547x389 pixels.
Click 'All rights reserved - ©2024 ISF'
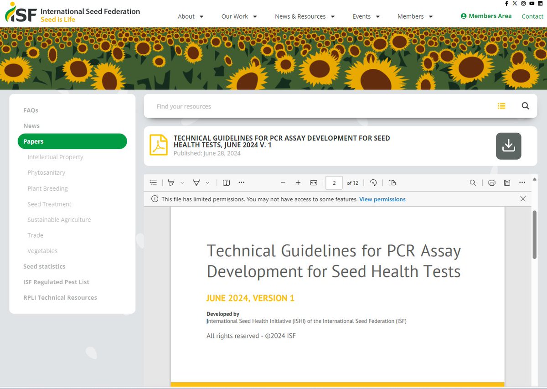[251, 336]
